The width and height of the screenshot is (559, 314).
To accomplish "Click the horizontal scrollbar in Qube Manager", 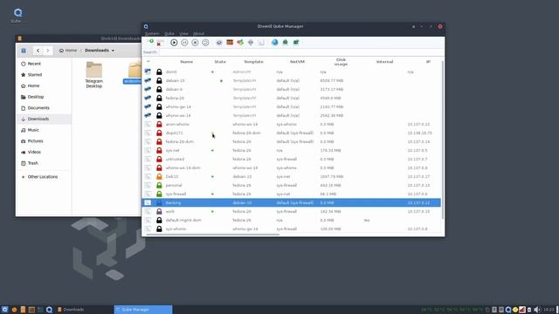I will tap(212, 235).
